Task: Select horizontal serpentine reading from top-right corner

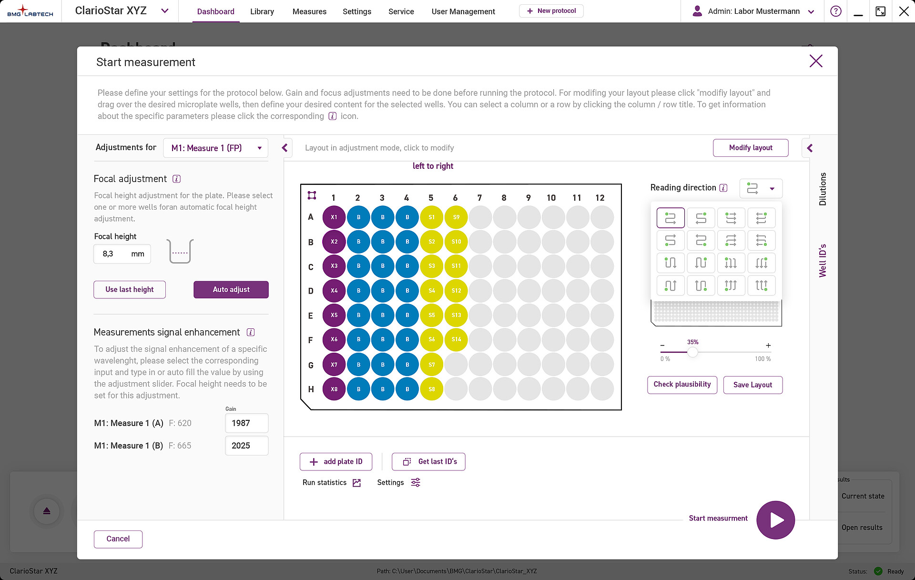Action: click(701, 218)
